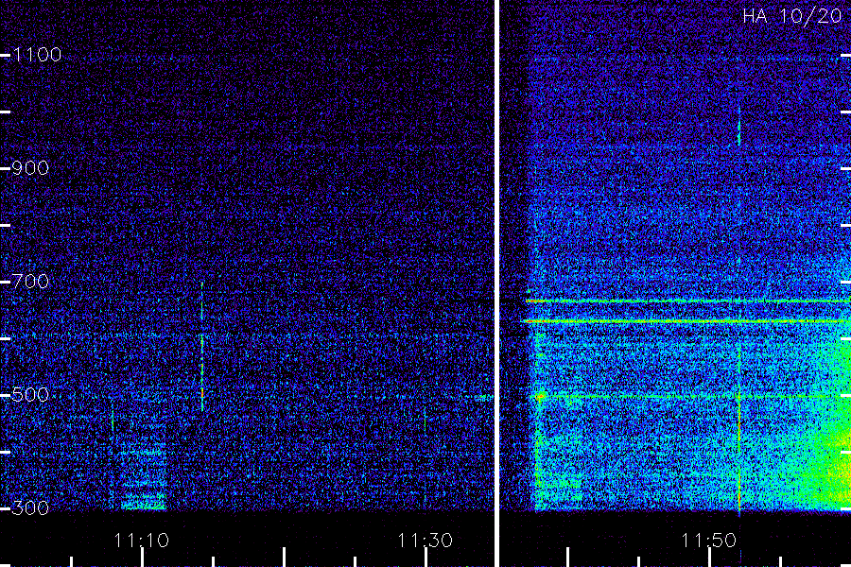Click the 11:30 time axis label

coord(425,541)
